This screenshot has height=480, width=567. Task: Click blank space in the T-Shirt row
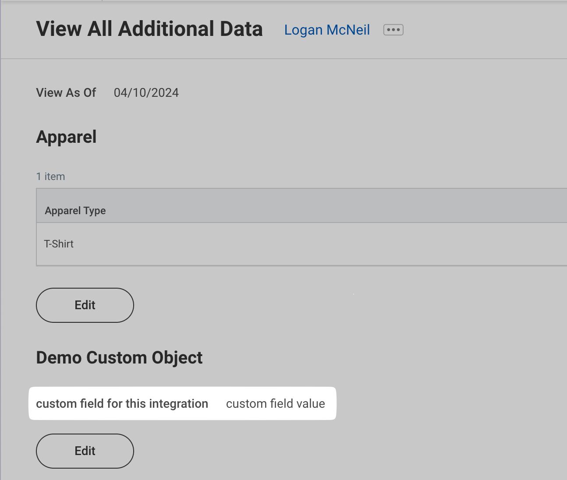pos(307,244)
